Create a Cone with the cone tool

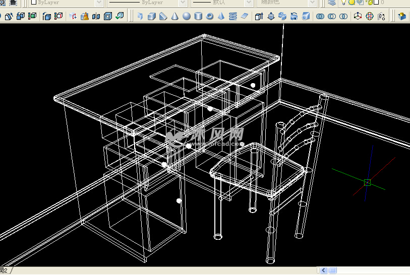point(174,17)
